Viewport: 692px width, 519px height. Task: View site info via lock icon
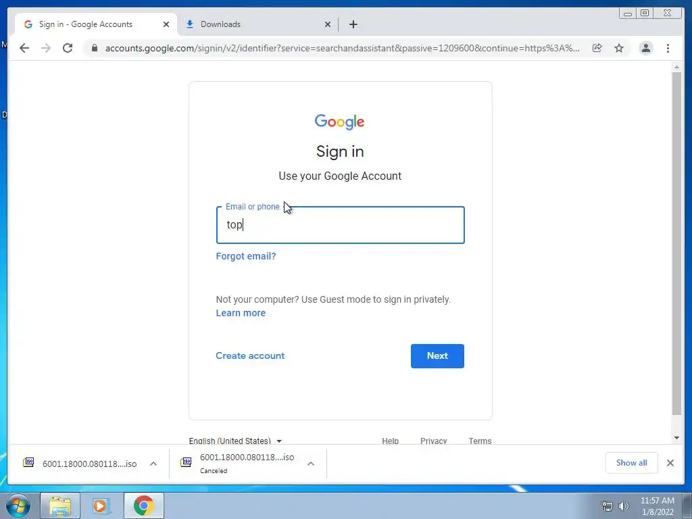coord(95,48)
